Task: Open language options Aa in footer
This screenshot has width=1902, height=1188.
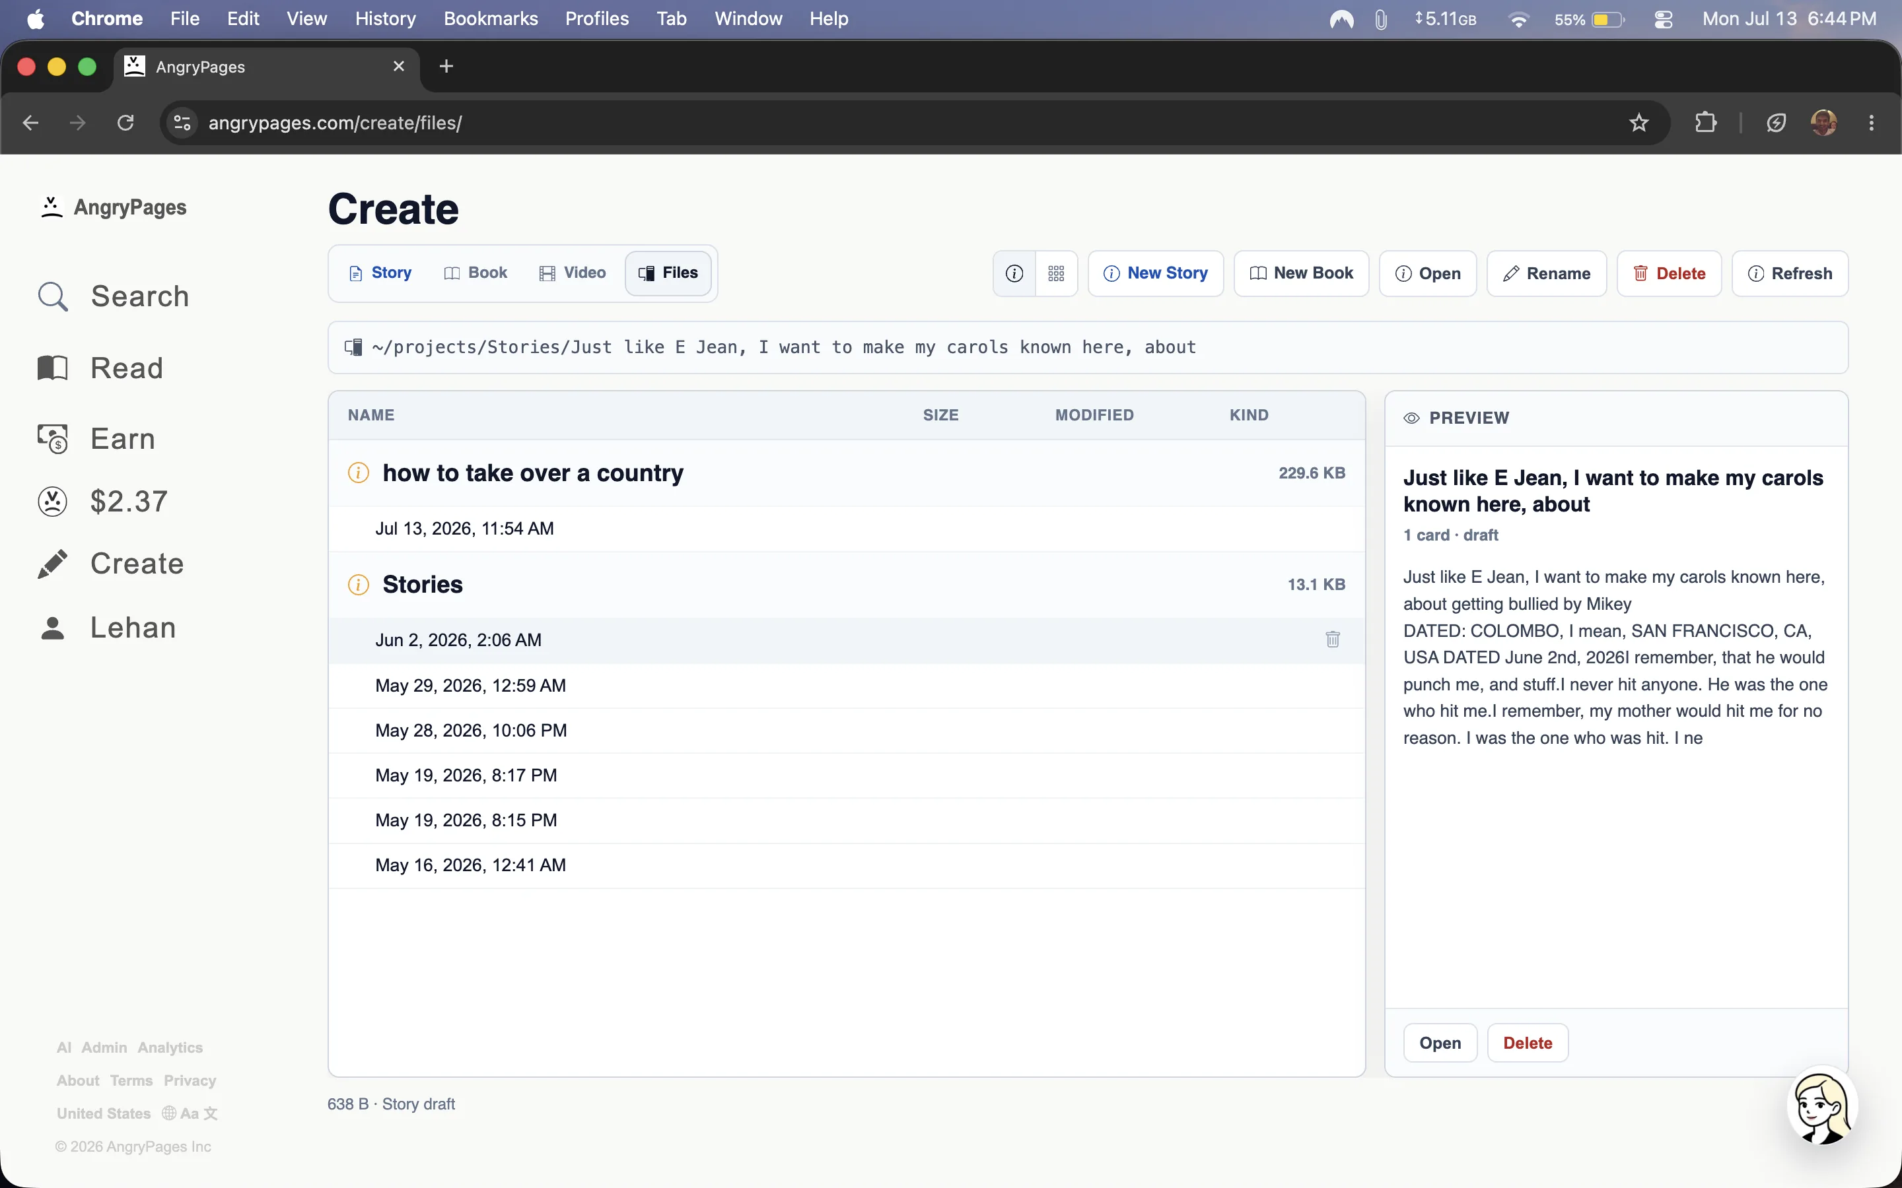Action: [190, 1113]
